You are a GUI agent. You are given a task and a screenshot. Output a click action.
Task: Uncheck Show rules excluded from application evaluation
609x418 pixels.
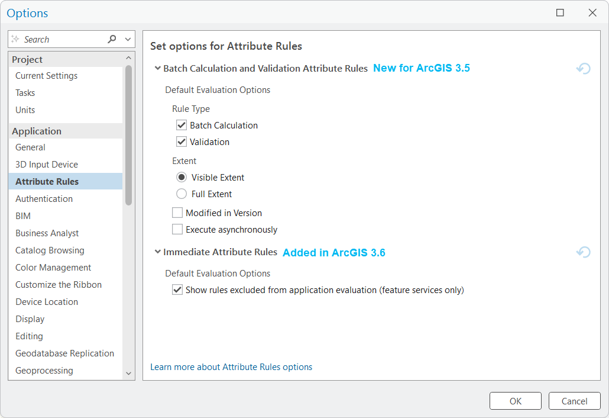click(x=178, y=290)
